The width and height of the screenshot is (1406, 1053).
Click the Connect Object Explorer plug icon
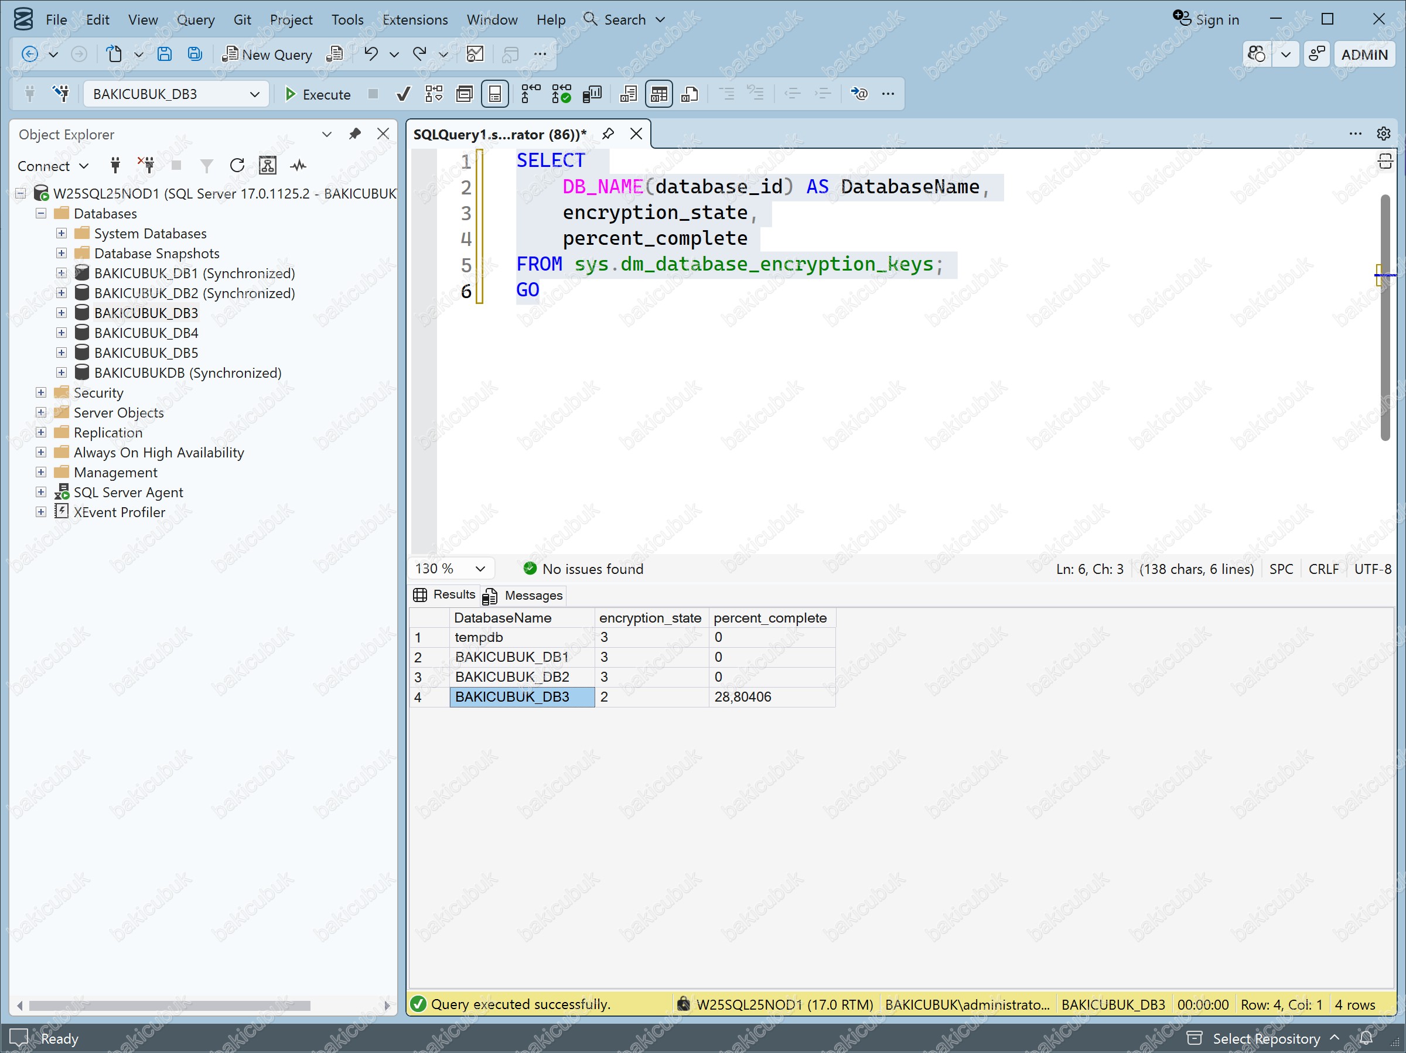[115, 166]
